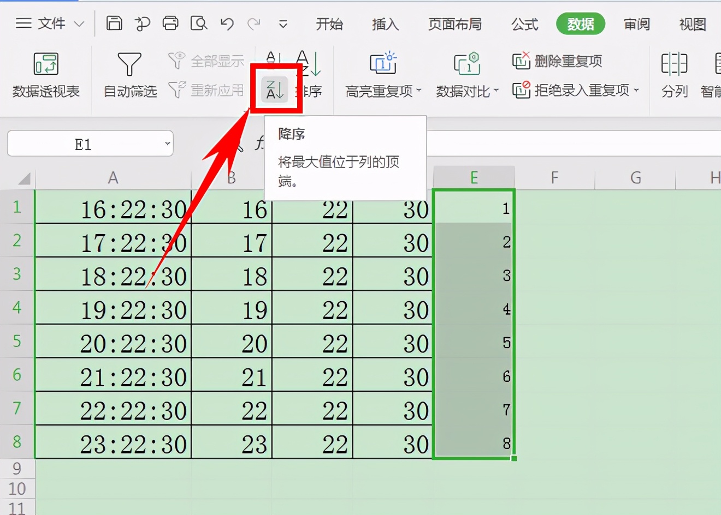Click 重新应用 reapply filter
Screen dimensions: 721x515
pyautogui.click(x=206, y=89)
